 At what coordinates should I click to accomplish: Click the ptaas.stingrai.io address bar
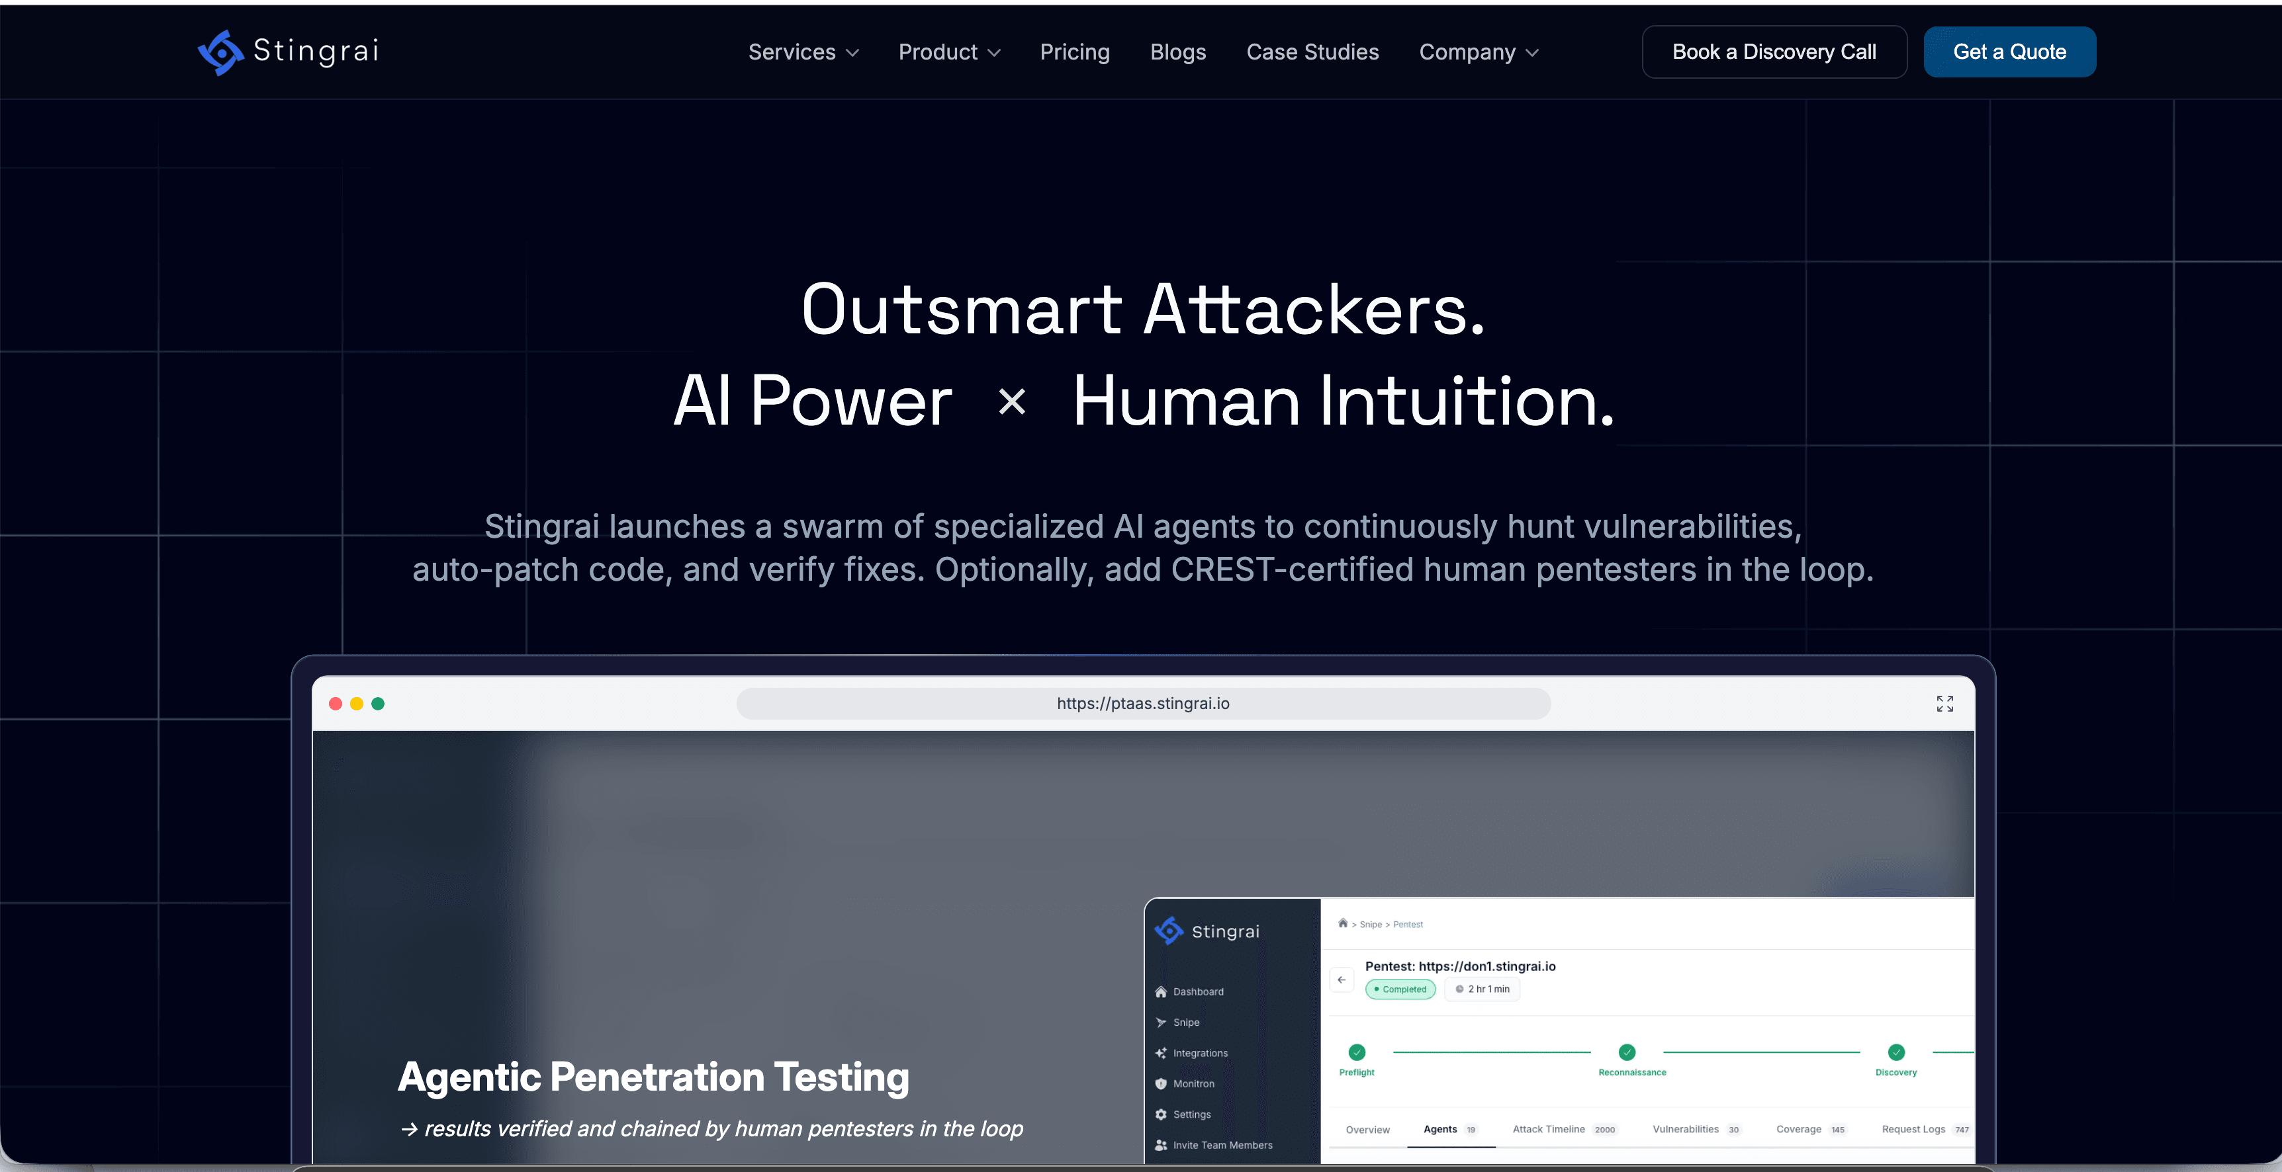[x=1143, y=704]
